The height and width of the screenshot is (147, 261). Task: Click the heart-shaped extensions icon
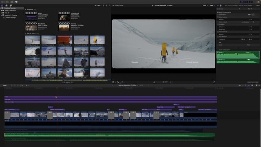[x=16, y=2]
